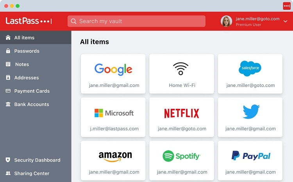Click the shield icon beside Security Dashboard
Image resolution: width=293 pixels, height=182 pixels.
coord(8,160)
